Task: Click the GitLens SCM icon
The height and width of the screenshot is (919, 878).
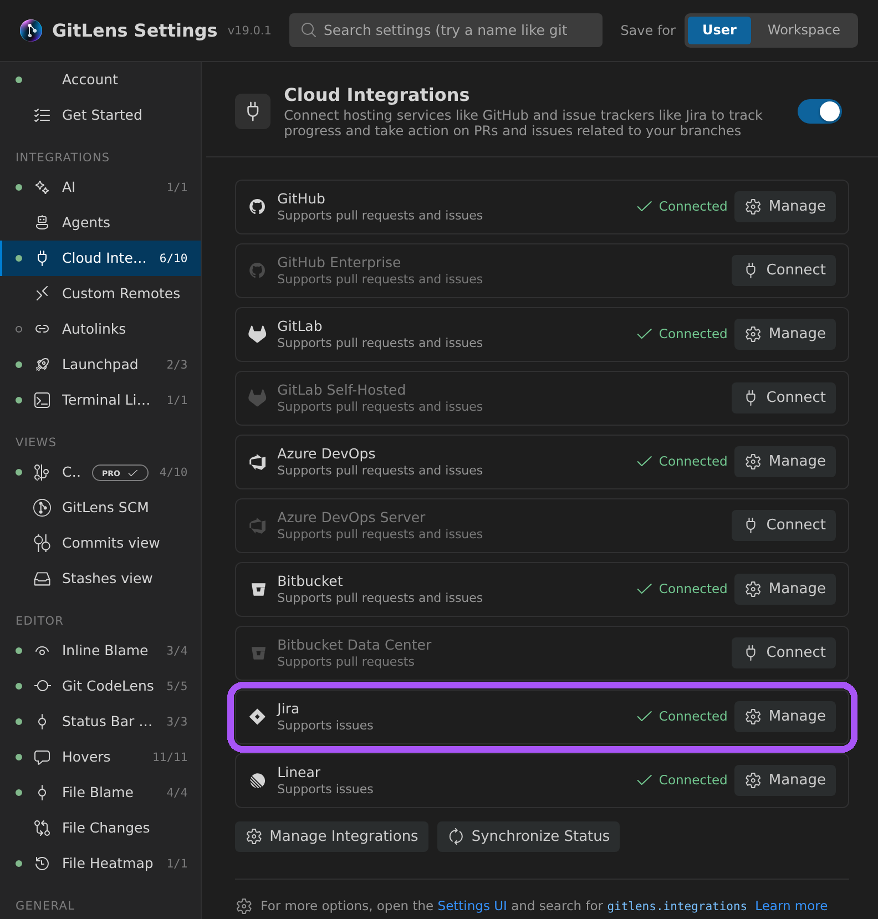Action: click(42, 508)
